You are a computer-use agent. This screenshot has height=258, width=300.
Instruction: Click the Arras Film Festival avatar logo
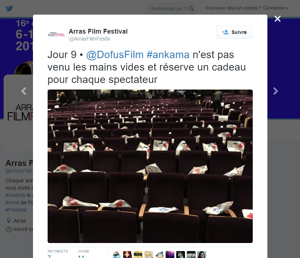56,35
